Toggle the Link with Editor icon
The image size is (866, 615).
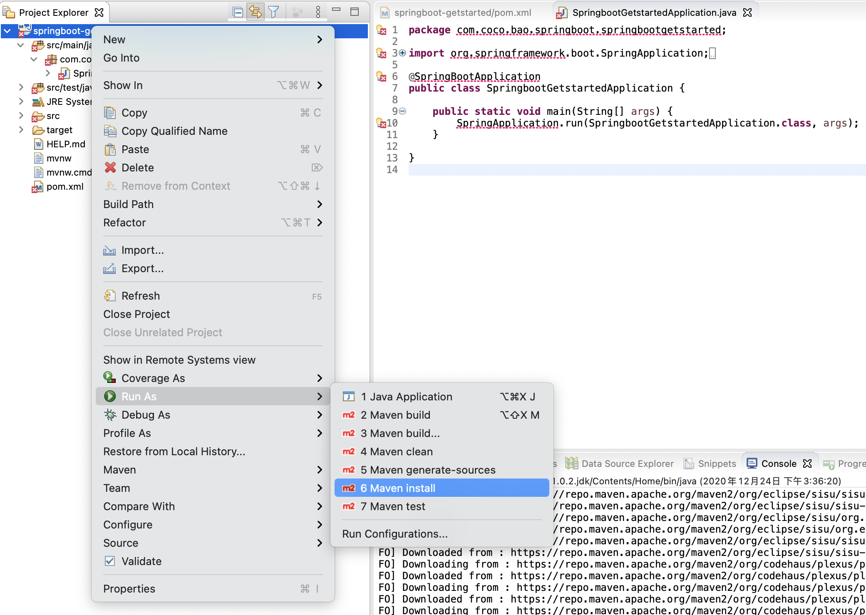click(x=256, y=12)
